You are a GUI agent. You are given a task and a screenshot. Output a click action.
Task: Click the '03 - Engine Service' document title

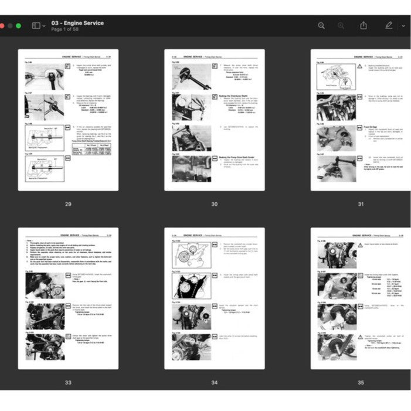77,23
